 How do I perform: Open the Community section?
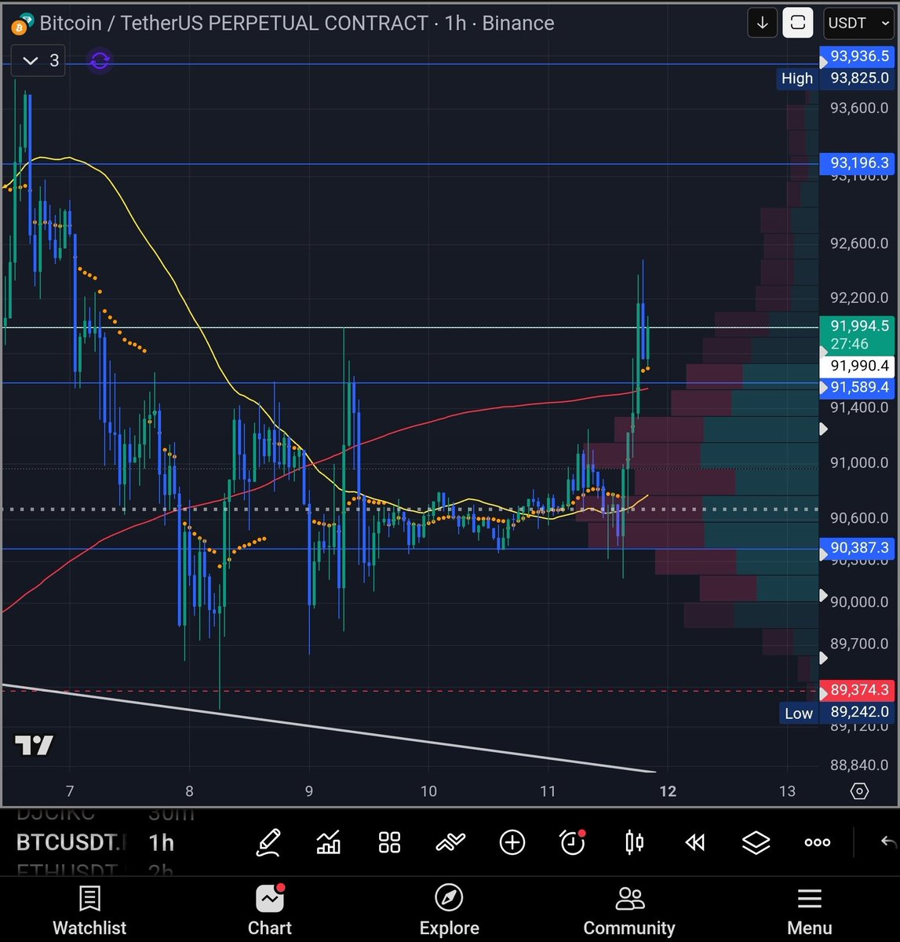(629, 908)
